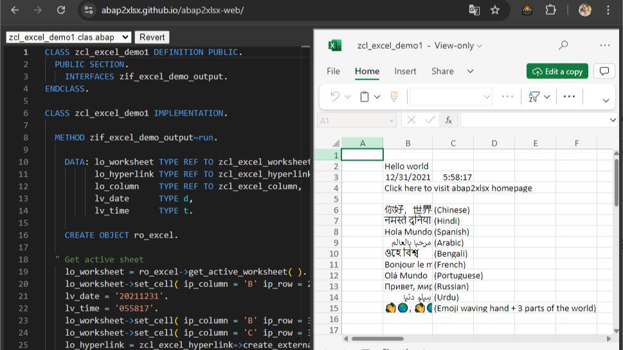Open the comments icon in Excel
The width and height of the screenshot is (623, 350).
(604, 71)
